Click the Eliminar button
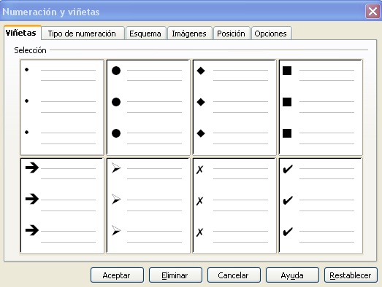The image size is (382, 287). (175, 275)
